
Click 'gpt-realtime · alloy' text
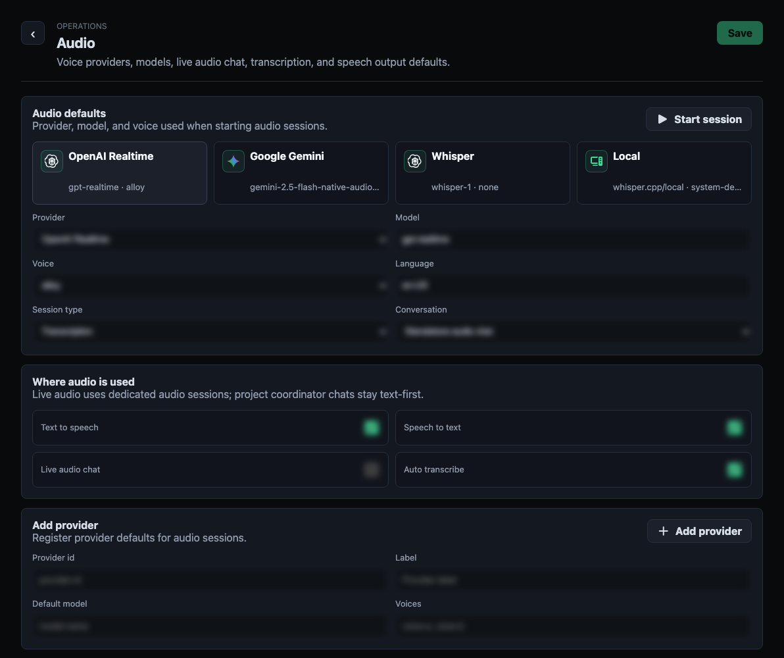(107, 187)
